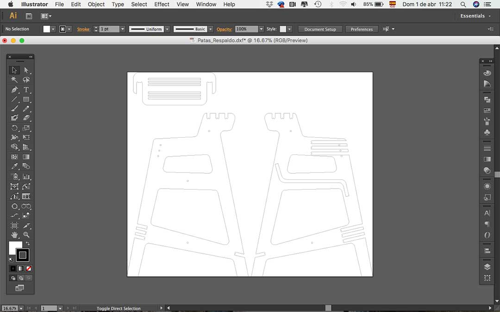Open the Artboards panel
Screen dimensions: 500x312
pos(487,278)
